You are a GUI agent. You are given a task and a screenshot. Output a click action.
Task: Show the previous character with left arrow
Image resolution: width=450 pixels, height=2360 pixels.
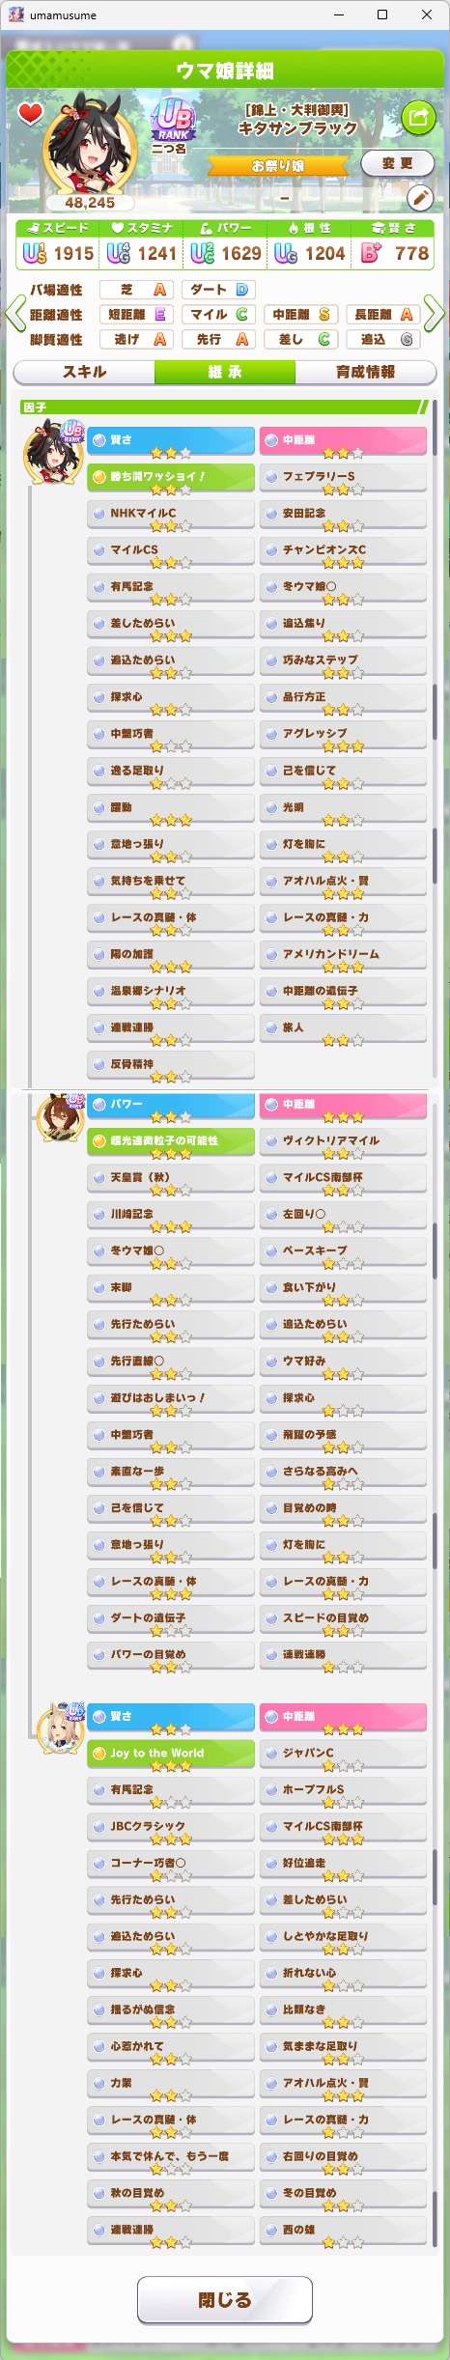point(14,314)
